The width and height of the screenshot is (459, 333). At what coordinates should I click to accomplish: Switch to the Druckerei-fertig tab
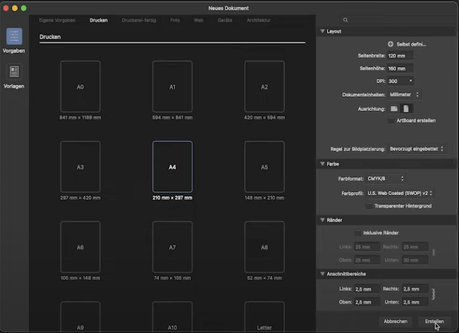[x=139, y=20]
